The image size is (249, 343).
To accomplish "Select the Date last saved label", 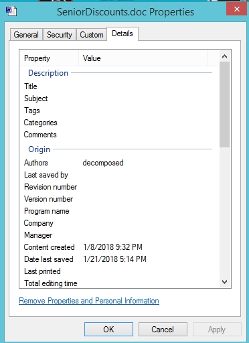I will click(x=49, y=259).
